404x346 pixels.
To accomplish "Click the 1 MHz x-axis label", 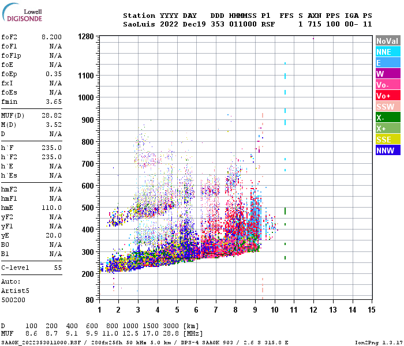I will [x=99, y=310].
